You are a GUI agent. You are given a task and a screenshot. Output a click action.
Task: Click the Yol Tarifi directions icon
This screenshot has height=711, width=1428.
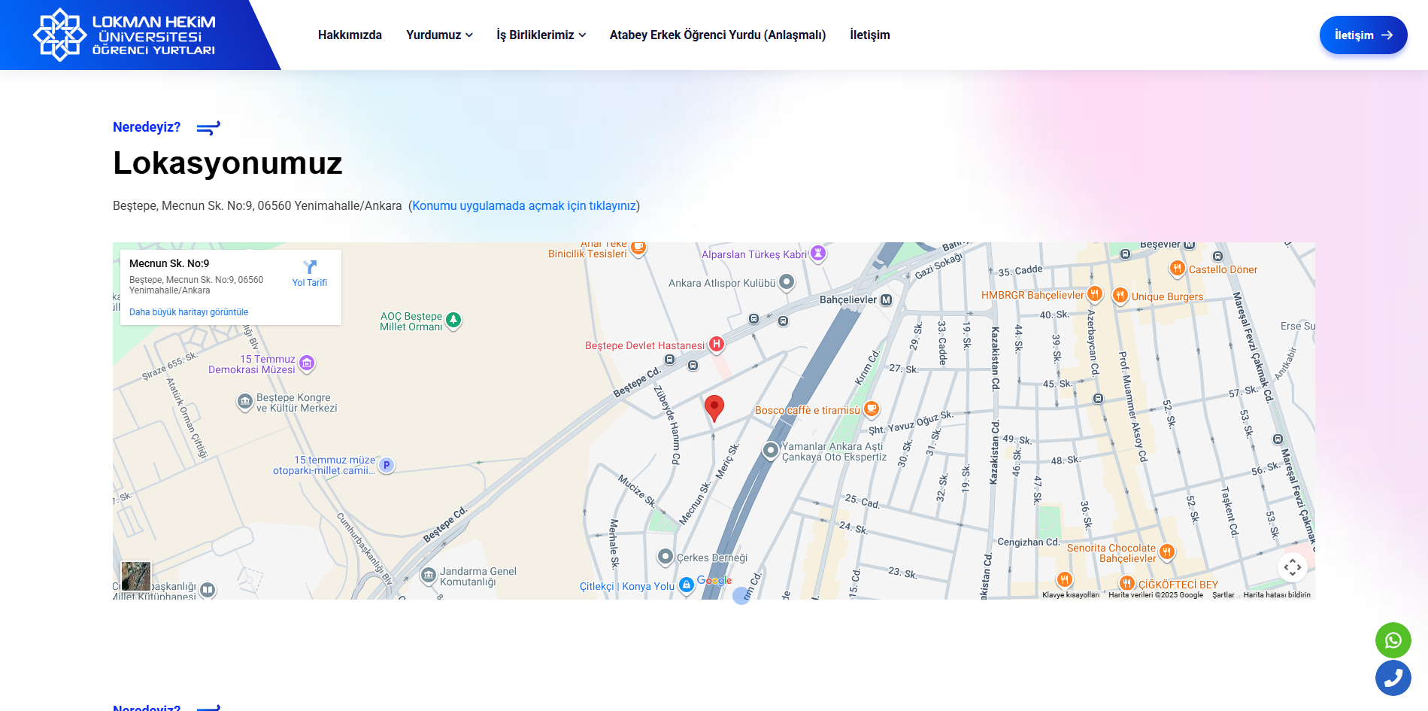[x=310, y=268]
